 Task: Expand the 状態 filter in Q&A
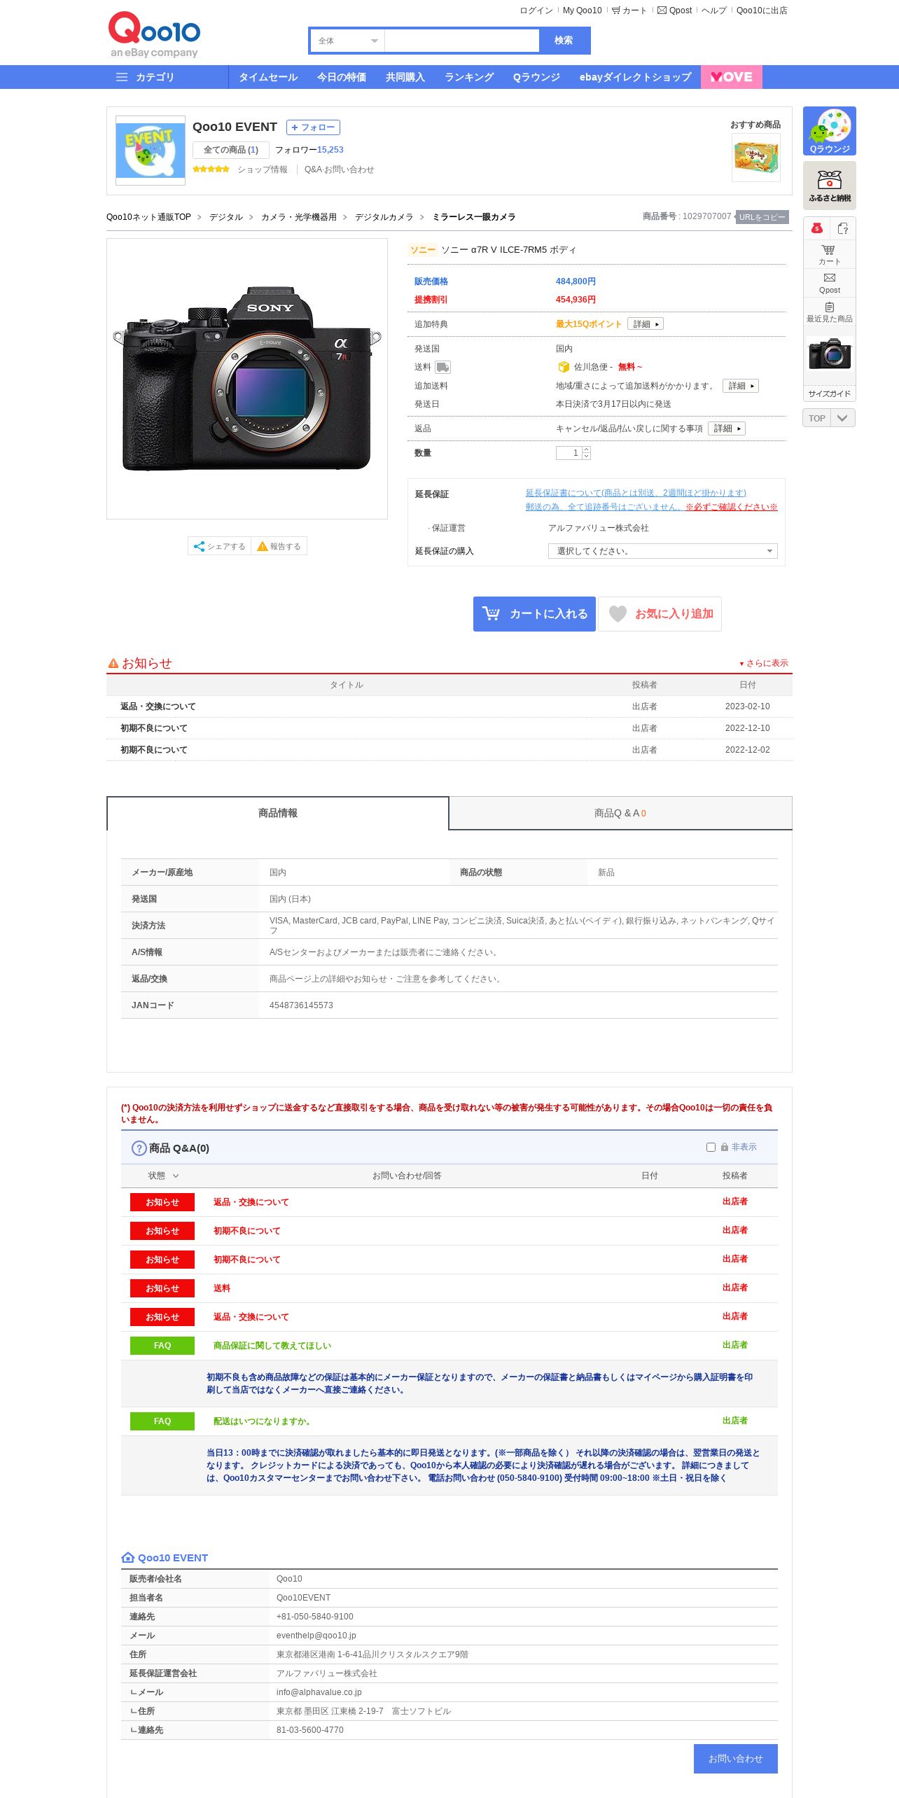tap(162, 1176)
